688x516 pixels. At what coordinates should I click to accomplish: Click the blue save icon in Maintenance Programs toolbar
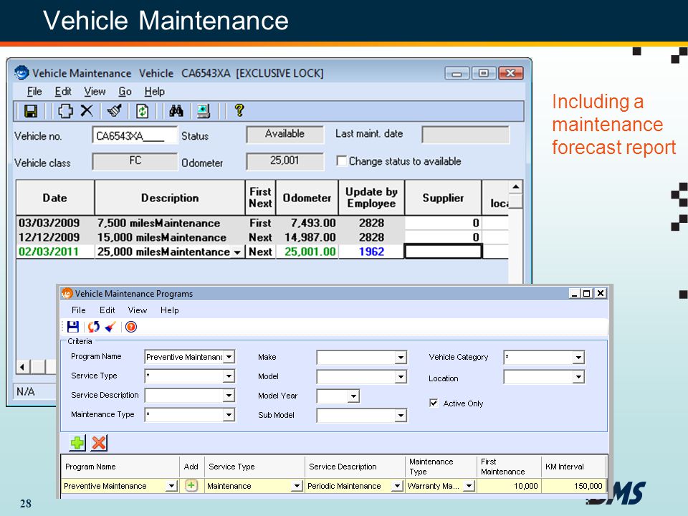(x=73, y=327)
